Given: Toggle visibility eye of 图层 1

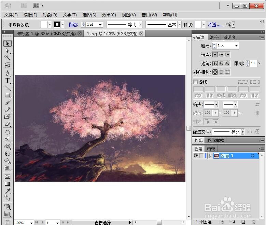Looking at the screenshot, I should [196, 156].
